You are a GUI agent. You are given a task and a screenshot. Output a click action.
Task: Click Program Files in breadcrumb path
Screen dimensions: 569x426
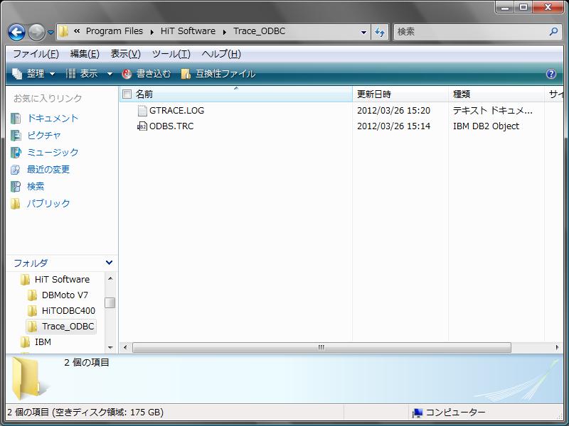115,31
